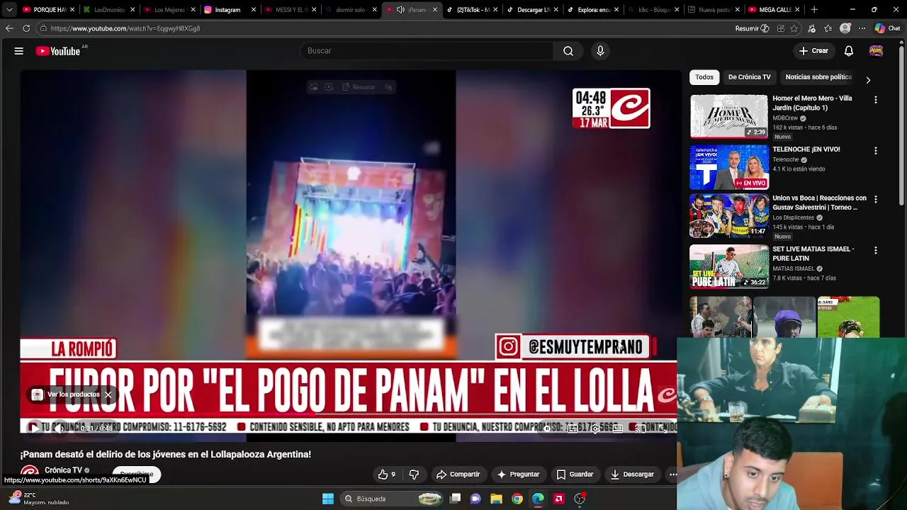Save video with Guardar button
This screenshot has width=907, height=510.
575,475
